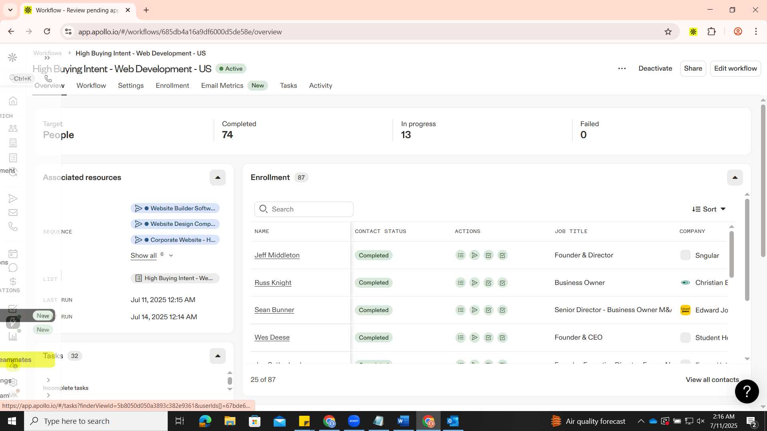Open the more options ellipsis menu
Image resolution: width=767 pixels, height=431 pixels.
tap(622, 69)
